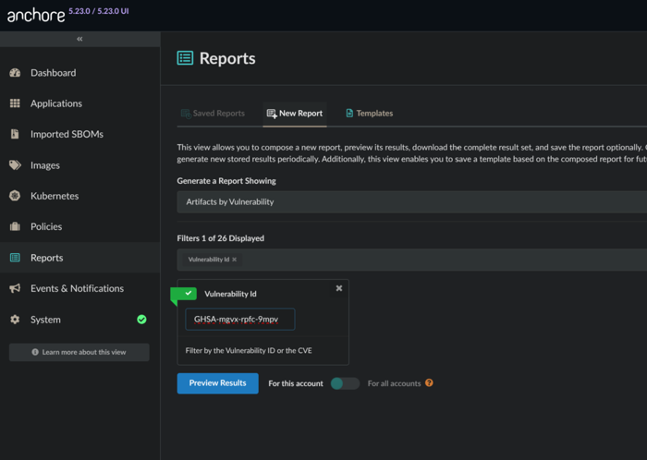Click the Applications grid icon
Screen dimensions: 647x460
coord(15,103)
